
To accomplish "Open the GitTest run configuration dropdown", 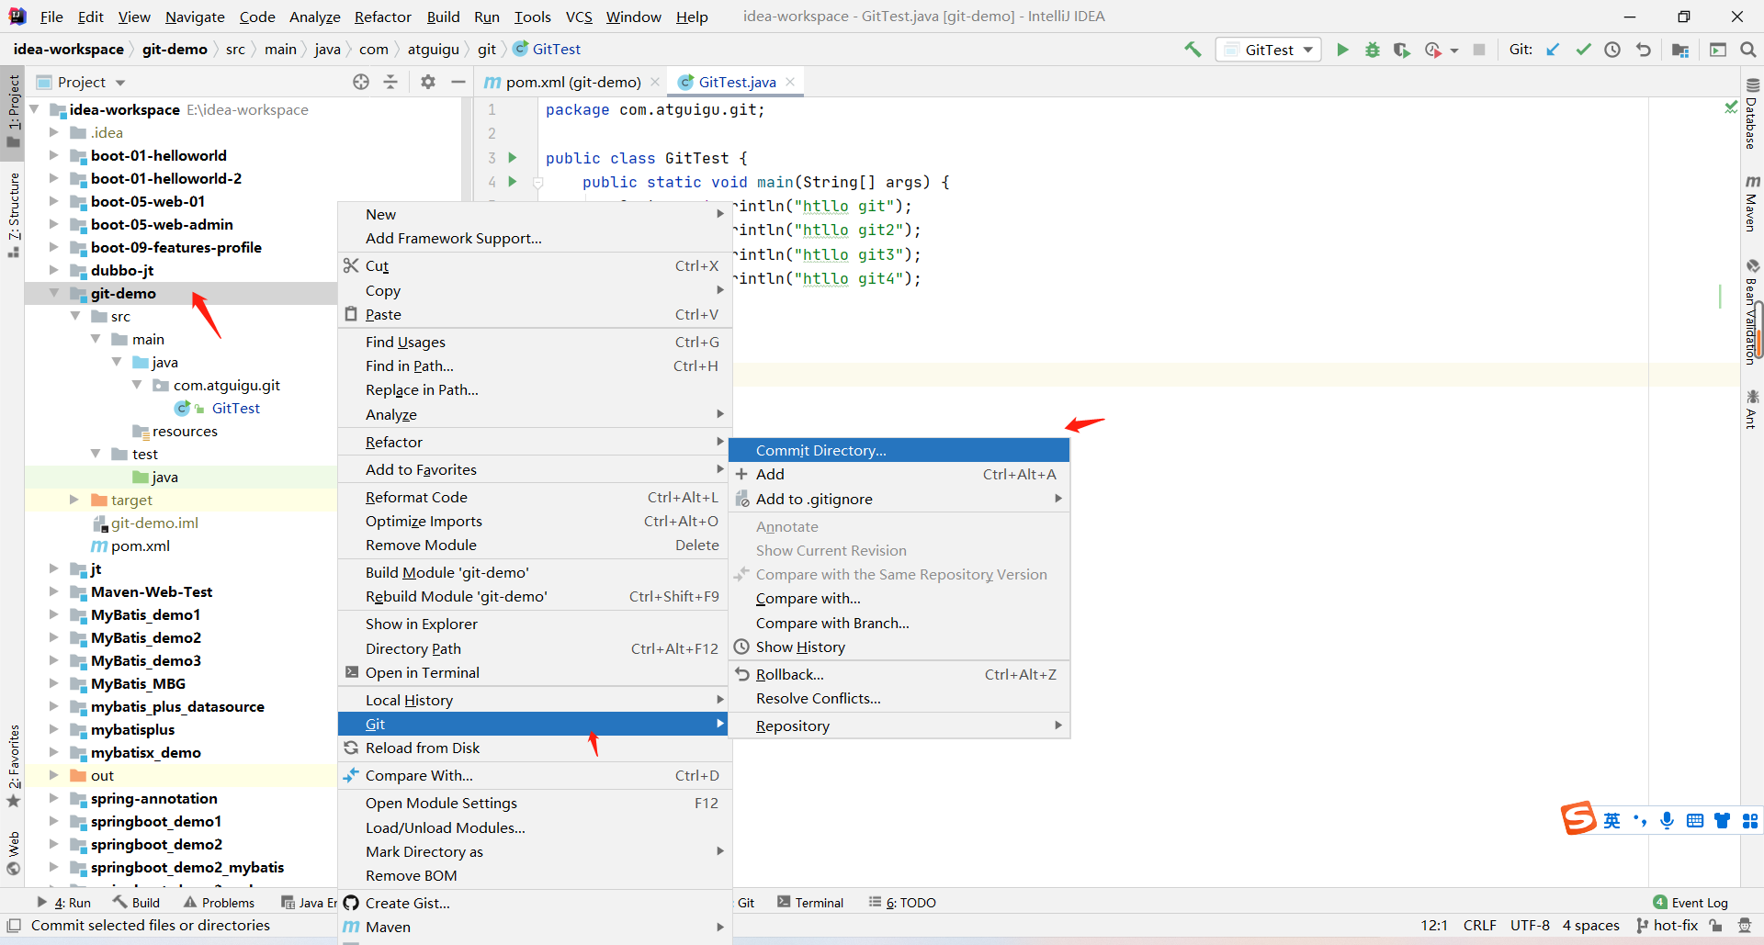I will coord(1269,50).
